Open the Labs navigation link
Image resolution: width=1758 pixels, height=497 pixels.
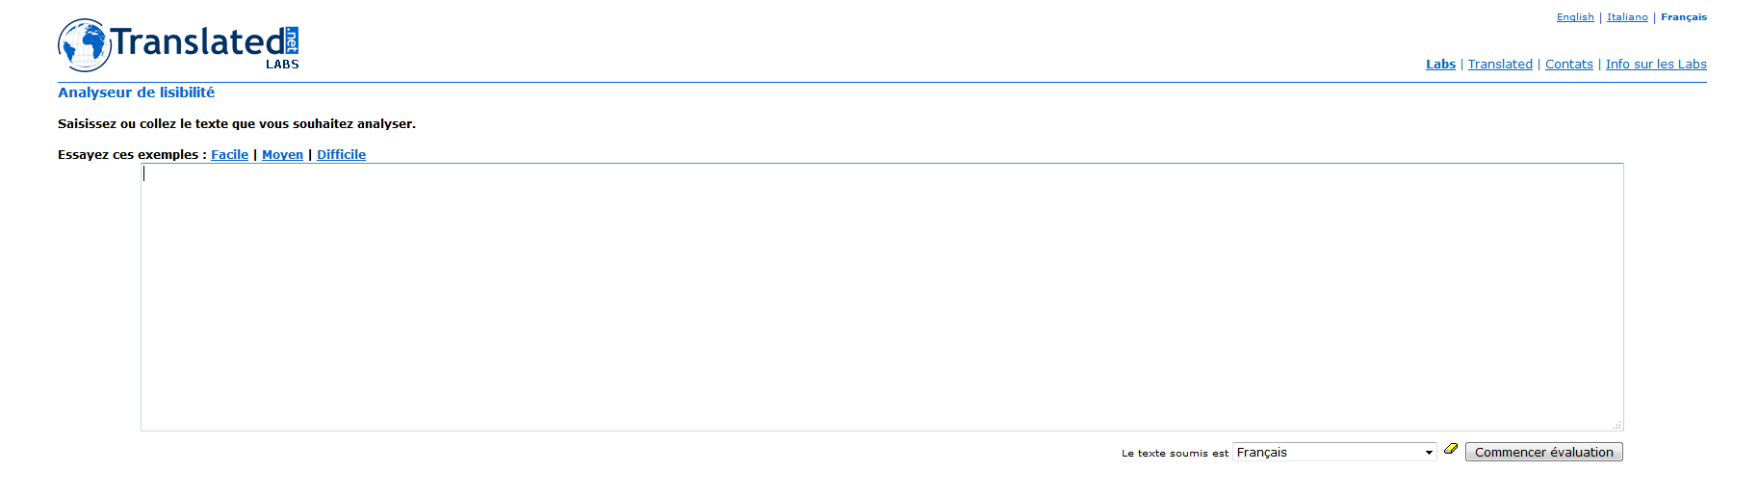pyautogui.click(x=1440, y=65)
